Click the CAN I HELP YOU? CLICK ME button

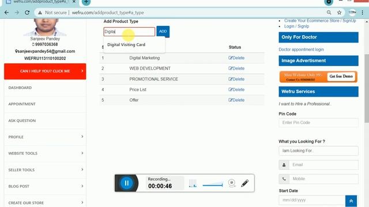[x=45, y=71]
